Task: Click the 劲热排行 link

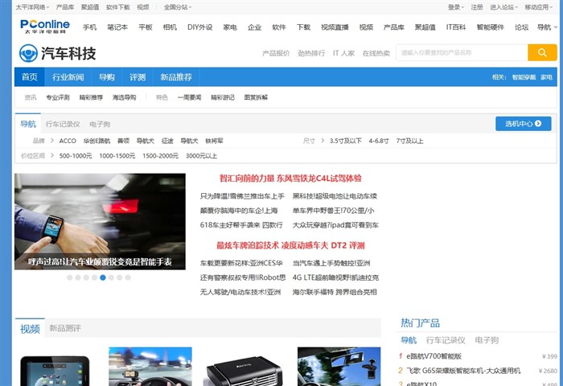Action: (x=311, y=53)
